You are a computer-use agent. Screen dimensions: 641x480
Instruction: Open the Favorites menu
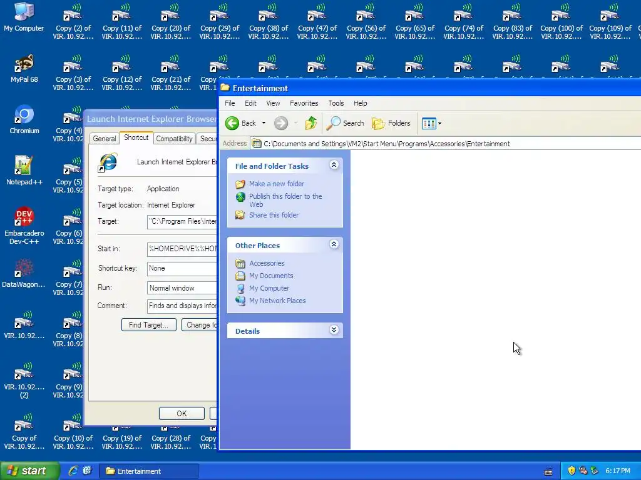tap(304, 103)
